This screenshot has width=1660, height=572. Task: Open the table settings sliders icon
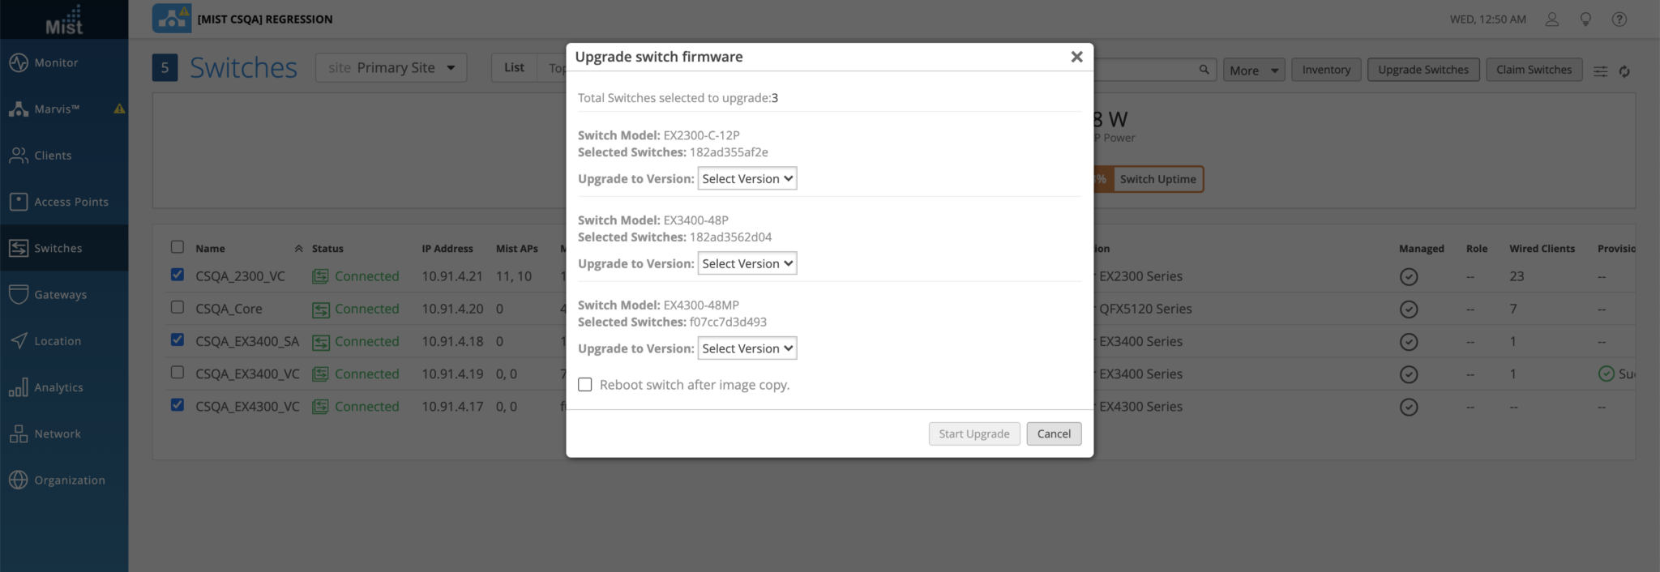tap(1601, 71)
